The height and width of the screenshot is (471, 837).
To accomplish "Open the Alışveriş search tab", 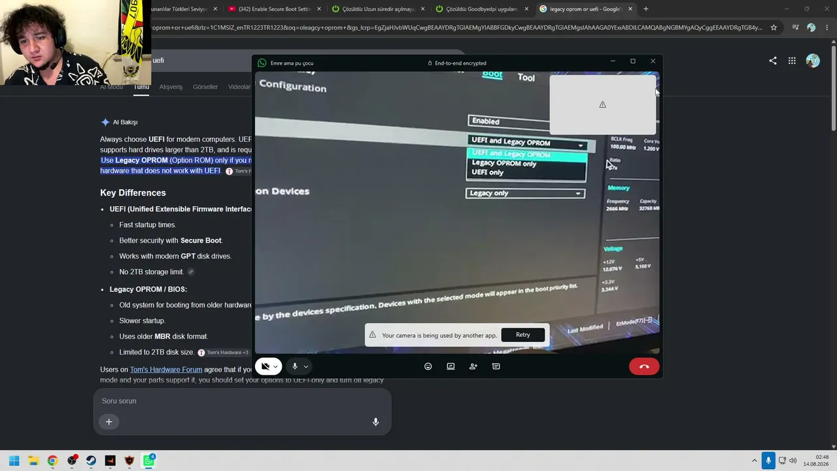I will pyautogui.click(x=171, y=87).
